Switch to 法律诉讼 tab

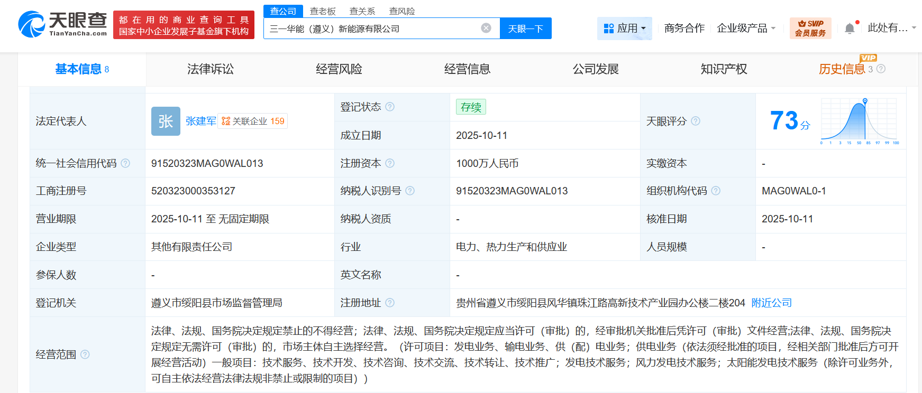pyautogui.click(x=210, y=69)
